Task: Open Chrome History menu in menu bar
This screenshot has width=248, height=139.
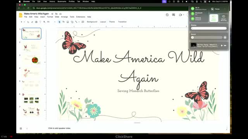Action: [x=52, y=2]
